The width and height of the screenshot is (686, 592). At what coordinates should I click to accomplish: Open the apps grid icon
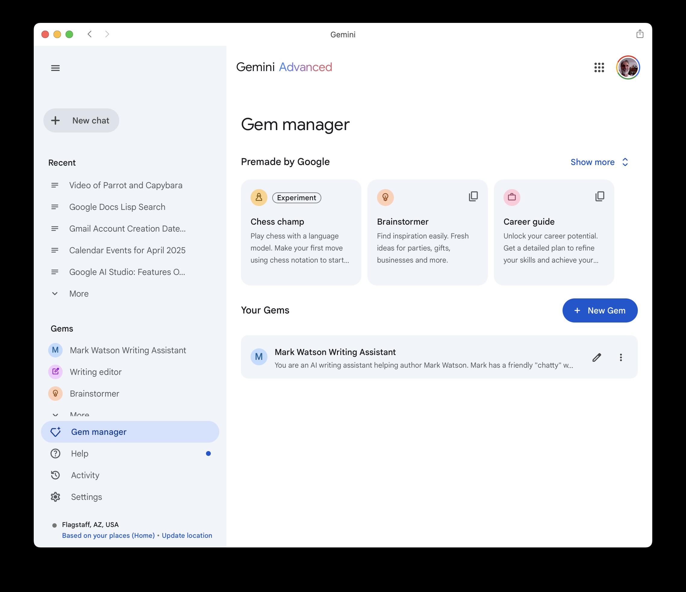[599, 67]
